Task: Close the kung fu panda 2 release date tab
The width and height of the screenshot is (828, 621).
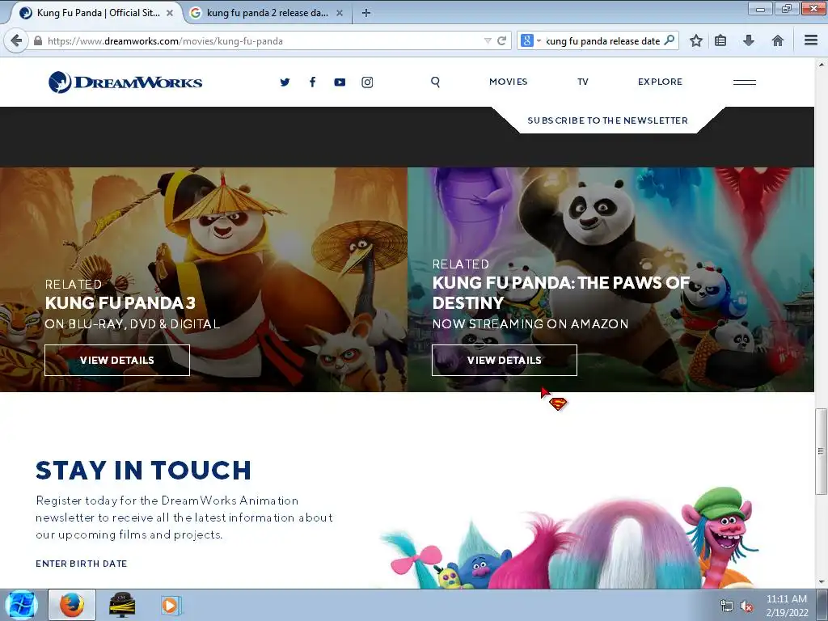Action: pos(340,13)
